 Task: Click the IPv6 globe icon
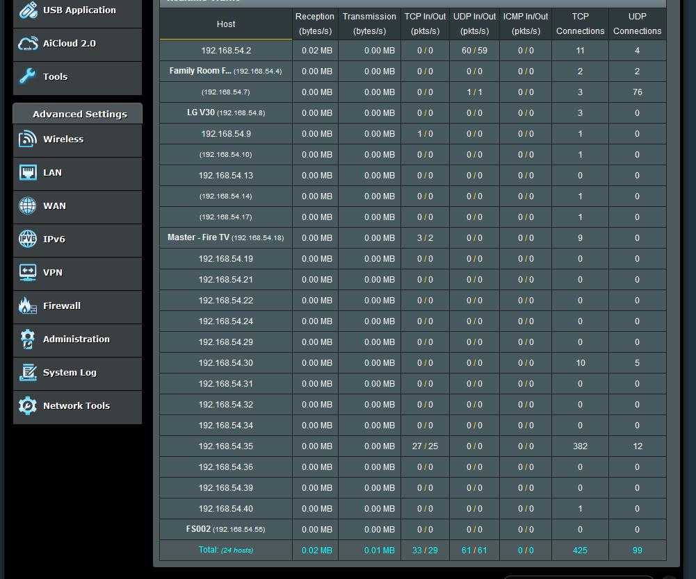28,239
